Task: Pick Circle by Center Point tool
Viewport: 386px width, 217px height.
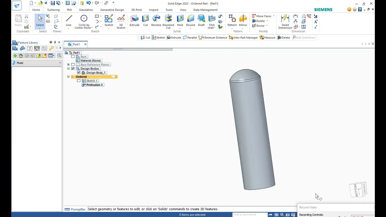Action: pyautogui.click(x=84, y=22)
